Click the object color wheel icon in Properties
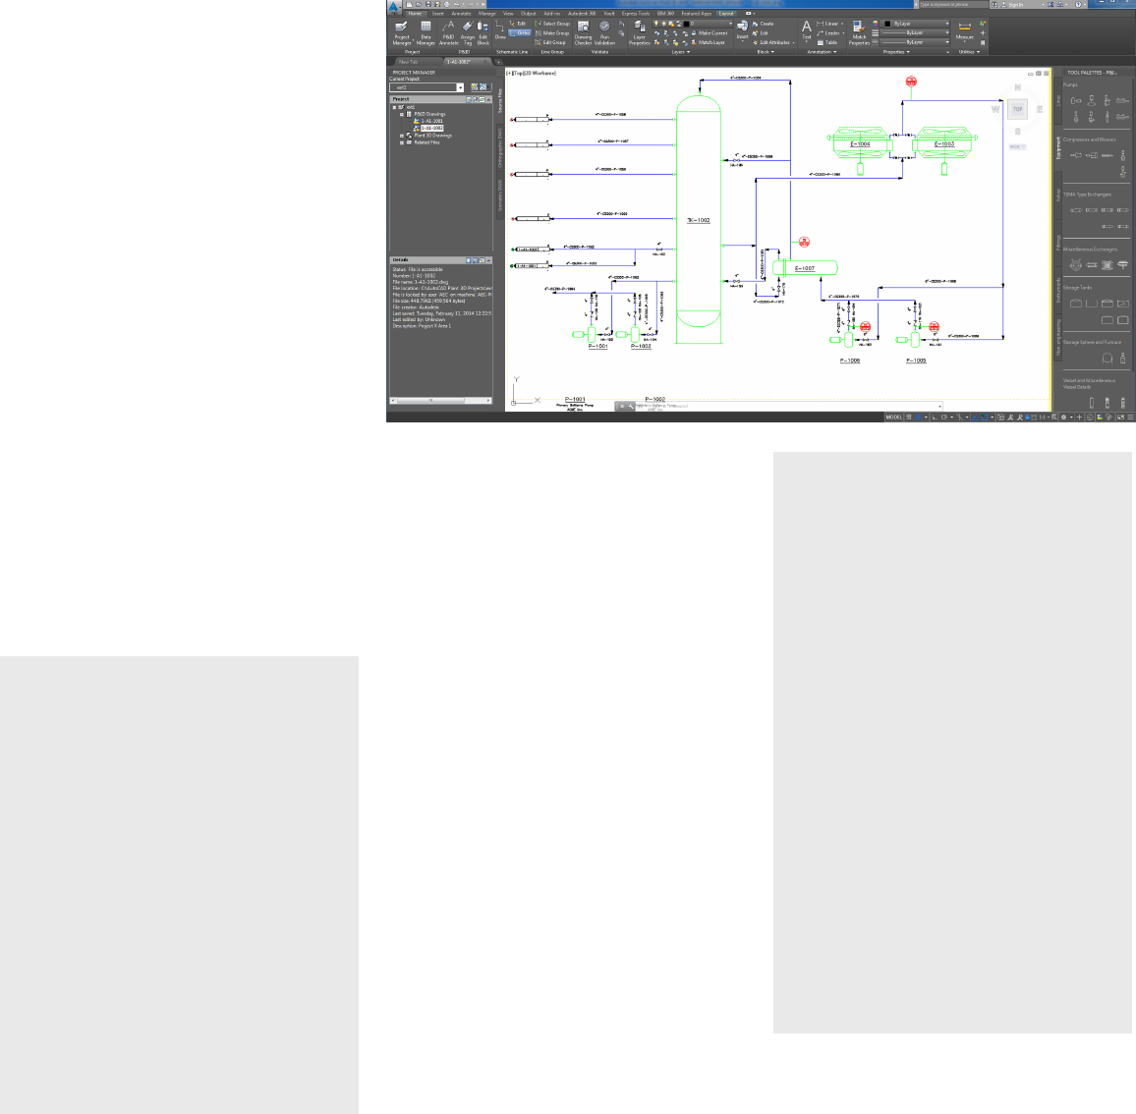 (x=876, y=24)
